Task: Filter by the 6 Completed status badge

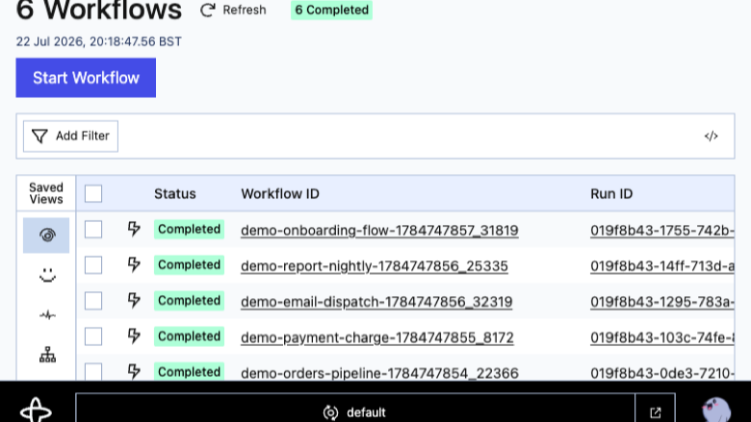Action: pyautogui.click(x=331, y=10)
